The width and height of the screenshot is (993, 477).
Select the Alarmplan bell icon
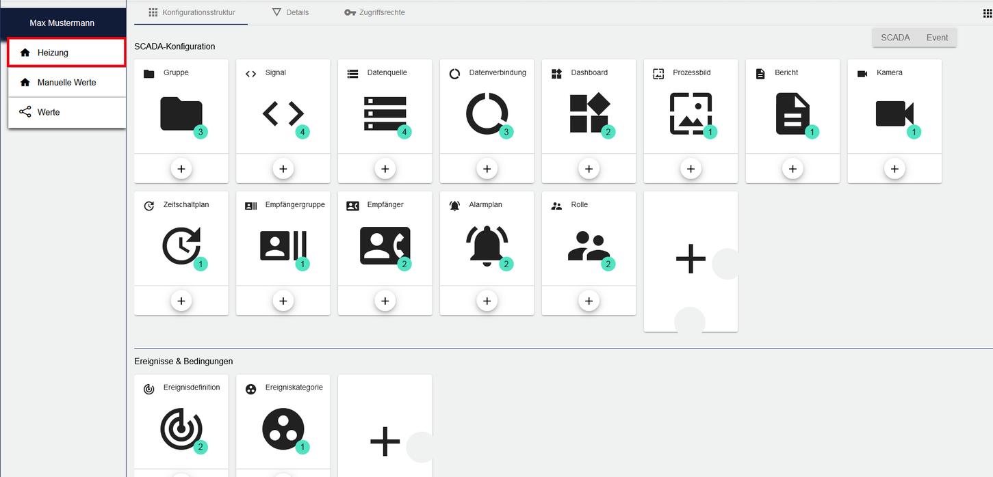(x=487, y=245)
